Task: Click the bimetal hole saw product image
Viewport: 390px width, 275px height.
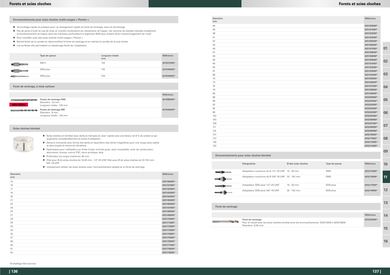Action: tap(24, 144)
